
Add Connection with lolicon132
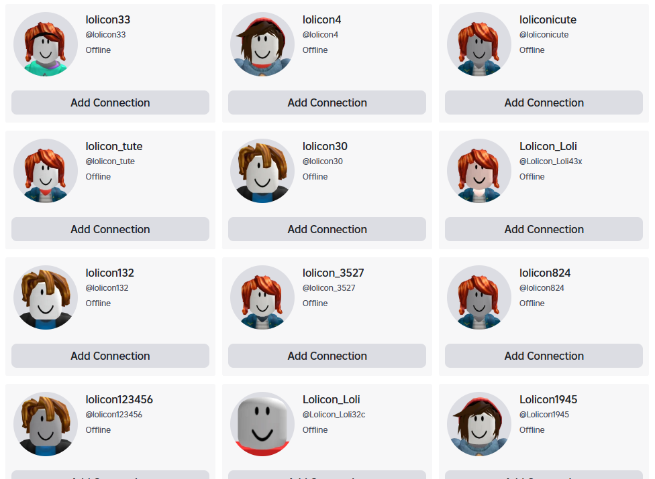(110, 356)
